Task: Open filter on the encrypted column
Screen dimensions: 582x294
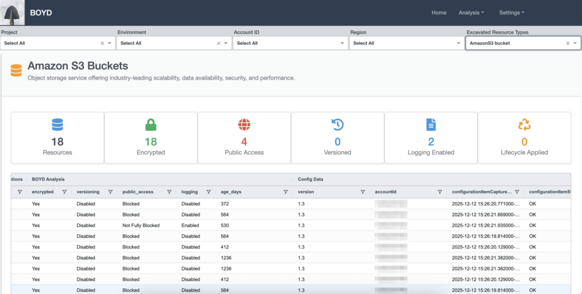Action: (x=64, y=192)
